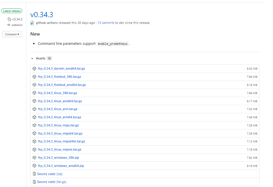Click package icon beside linux_arm64 tarball

pos(34,117)
